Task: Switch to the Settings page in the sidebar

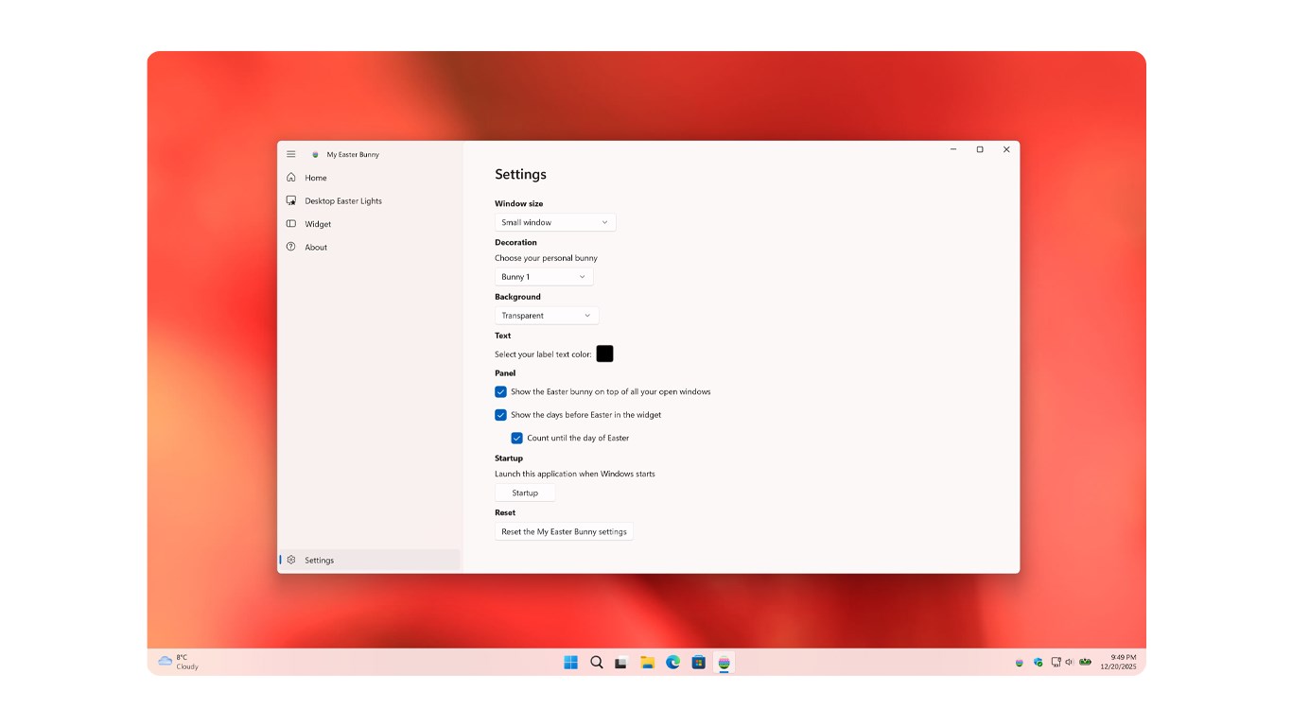Action: (318, 560)
